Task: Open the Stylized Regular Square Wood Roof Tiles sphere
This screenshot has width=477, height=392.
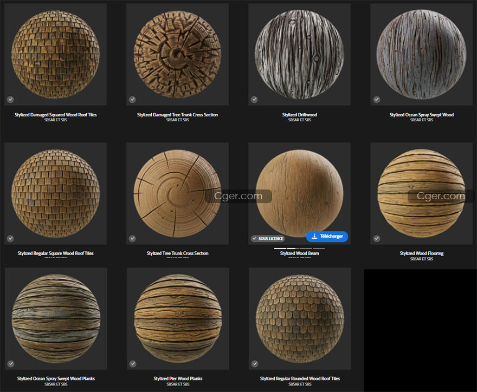Action: click(55, 193)
